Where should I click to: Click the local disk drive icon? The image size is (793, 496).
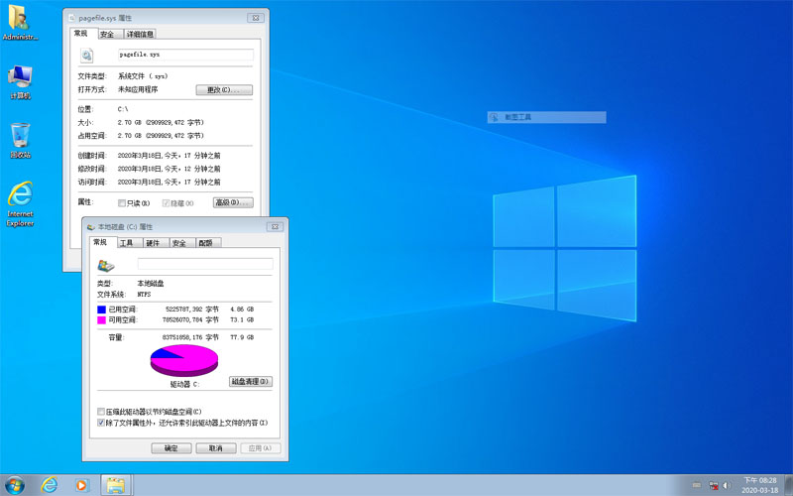(x=106, y=265)
